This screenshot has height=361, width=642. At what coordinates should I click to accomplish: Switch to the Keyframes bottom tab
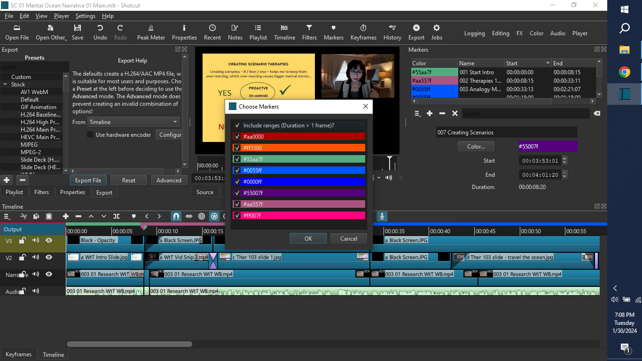[19, 354]
